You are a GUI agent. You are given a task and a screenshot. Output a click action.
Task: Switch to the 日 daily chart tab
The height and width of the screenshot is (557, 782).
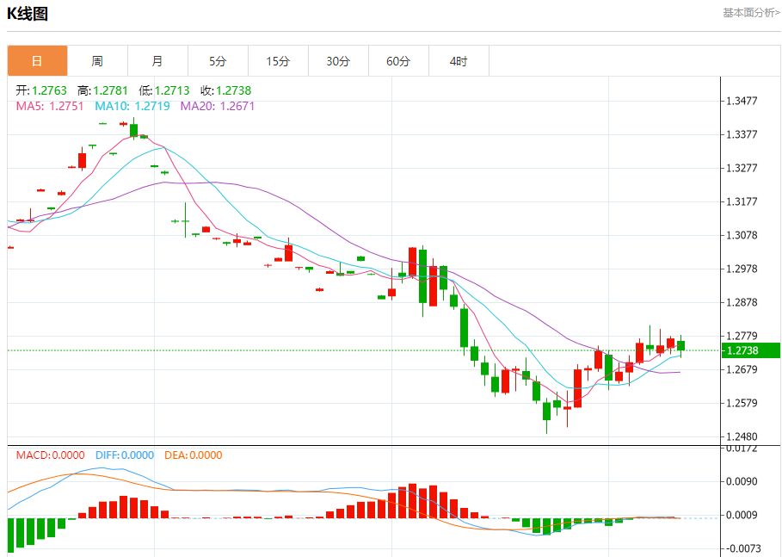37,61
